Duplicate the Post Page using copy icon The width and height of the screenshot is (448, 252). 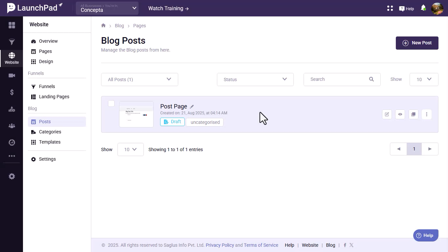click(414, 114)
